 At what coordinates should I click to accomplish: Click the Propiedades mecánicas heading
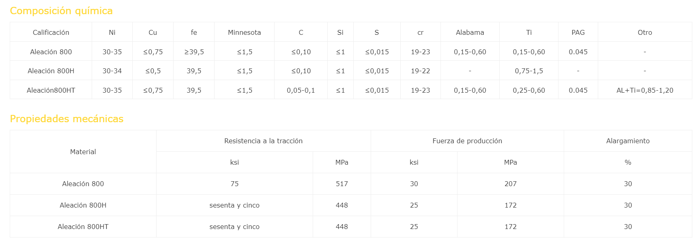click(67, 119)
